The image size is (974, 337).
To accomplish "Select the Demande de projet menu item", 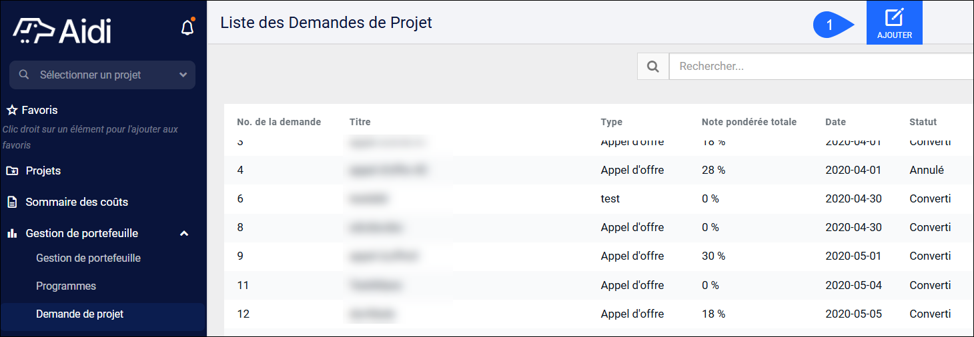I will (x=103, y=314).
